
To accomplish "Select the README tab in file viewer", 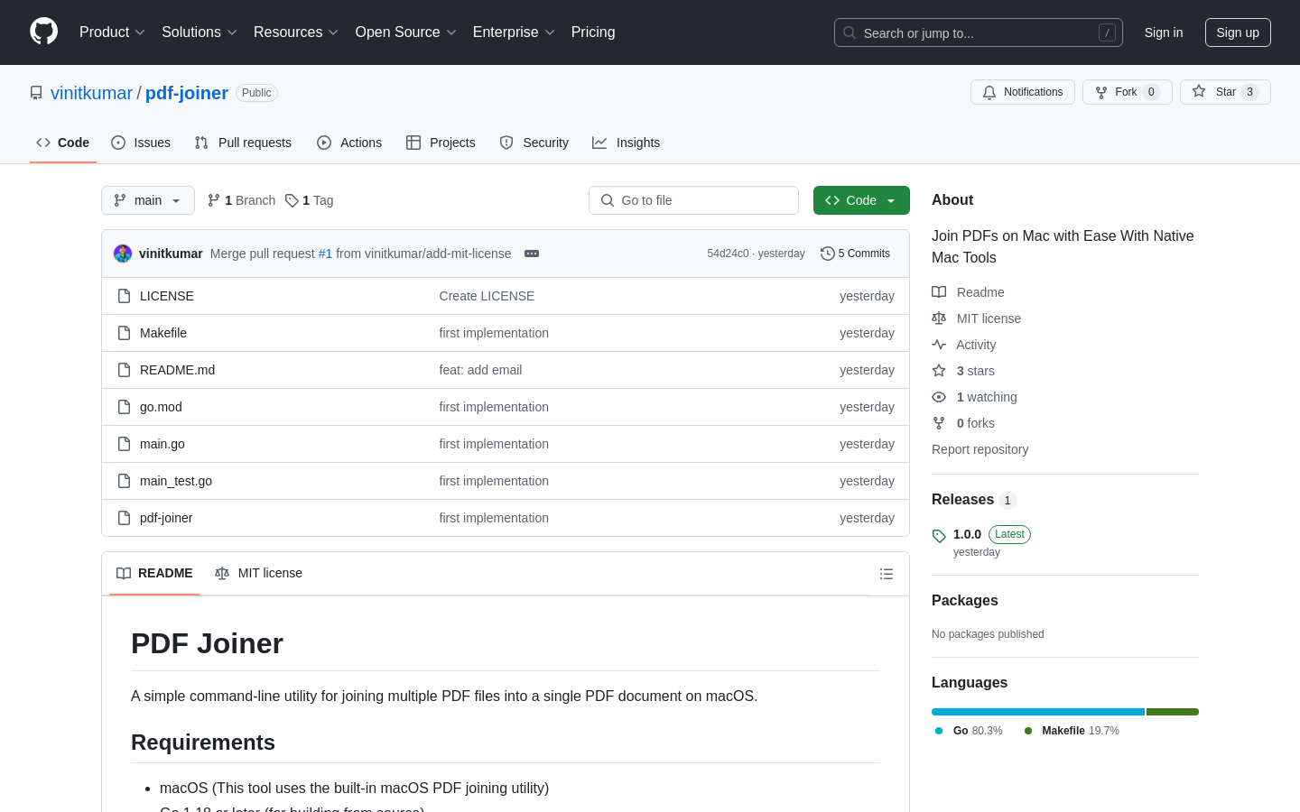I will pos(154,574).
